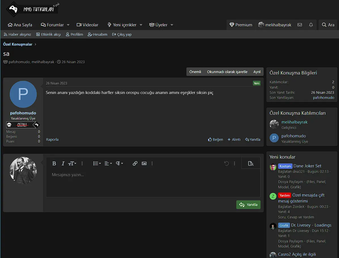Click the Raporla link on message
The width and height of the screenshot is (339, 258).
click(x=52, y=139)
